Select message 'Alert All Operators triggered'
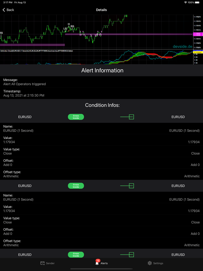 (x=25, y=84)
